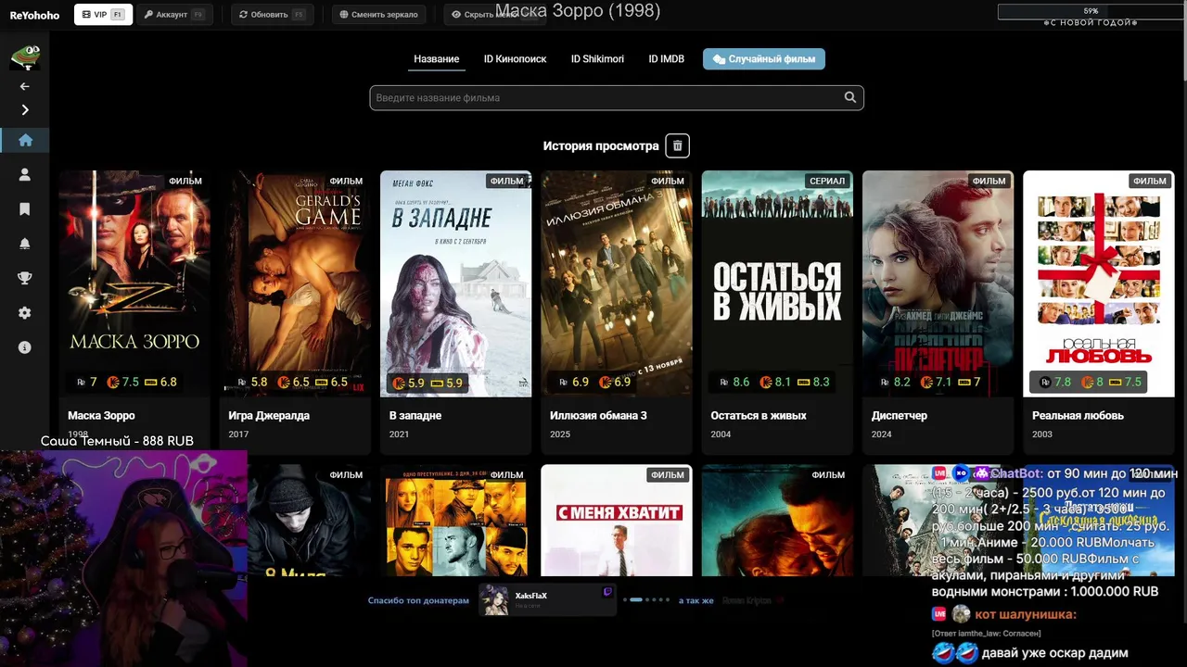The width and height of the screenshot is (1187, 667).
Task: Click the title text Иллюзия обмана 3
Action: 598,416
